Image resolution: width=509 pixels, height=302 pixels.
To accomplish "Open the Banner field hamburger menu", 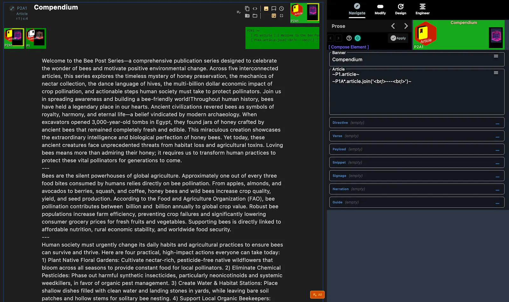I will click(x=496, y=56).
